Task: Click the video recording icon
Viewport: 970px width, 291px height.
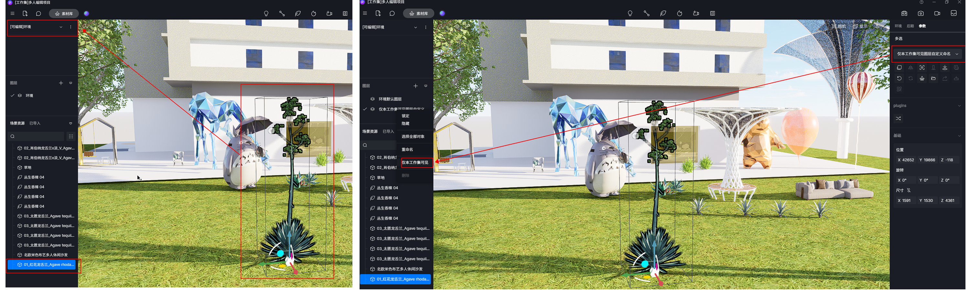Action: pyautogui.click(x=937, y=13)
